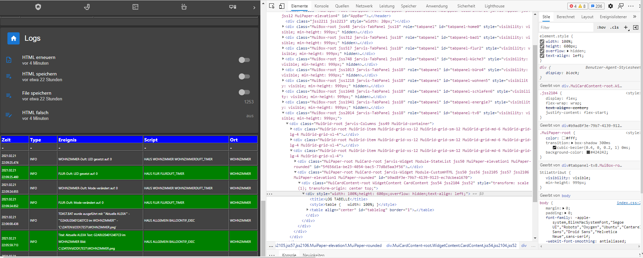
Task: Open the cooking pot (kitchen) tab icon
Action: click(x=184, y=7)
